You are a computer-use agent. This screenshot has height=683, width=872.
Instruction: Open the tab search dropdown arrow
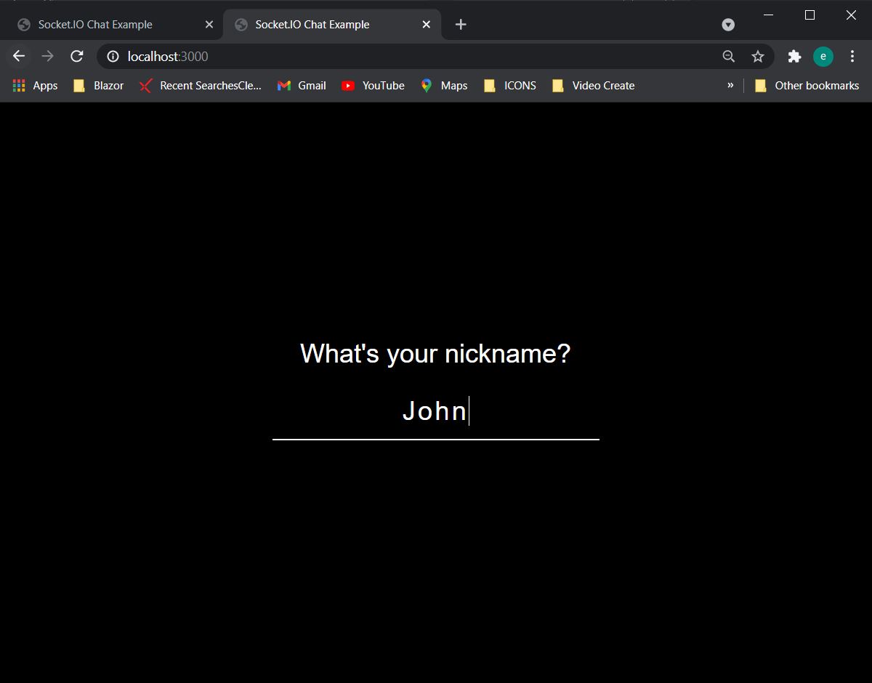pyautogui.click(x=728, y=25)
